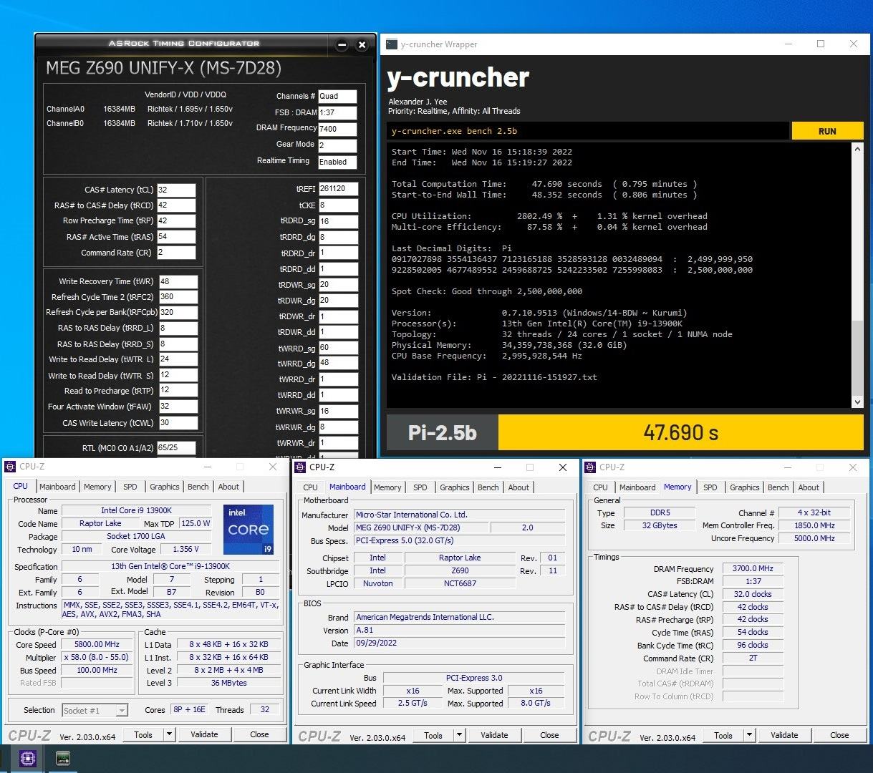Click the CPU-Z icon in the Memory CPU-Z window title bar
The width and height of the screenshot is (873, 773).
point(590,467)
